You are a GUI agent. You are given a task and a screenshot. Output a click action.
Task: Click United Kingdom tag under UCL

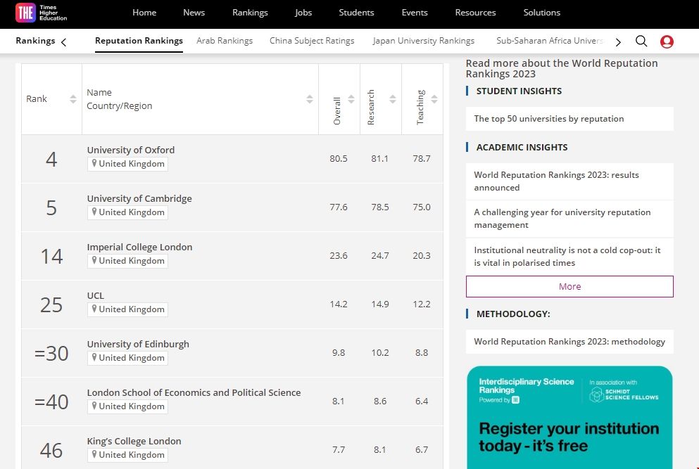point(128,309)
